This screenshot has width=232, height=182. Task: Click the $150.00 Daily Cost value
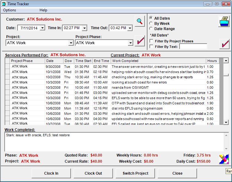click(x=203, y=161)
